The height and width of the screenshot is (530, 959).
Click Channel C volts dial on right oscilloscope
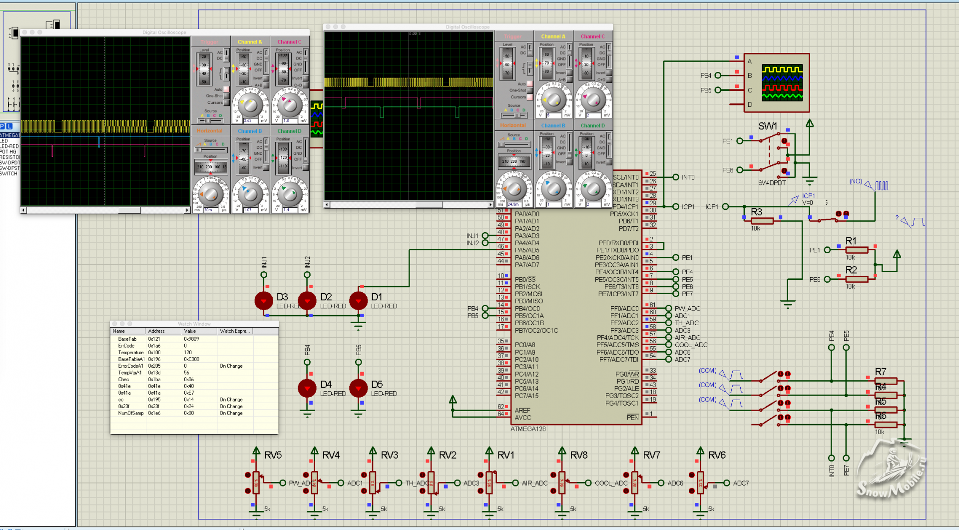[593, 99]
